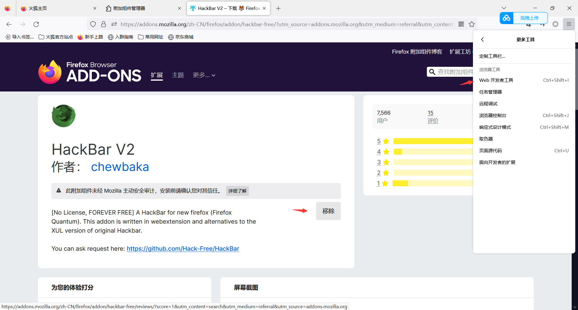Click the scrollbar down arrow at the page's bottom right

tap(575, 307)
